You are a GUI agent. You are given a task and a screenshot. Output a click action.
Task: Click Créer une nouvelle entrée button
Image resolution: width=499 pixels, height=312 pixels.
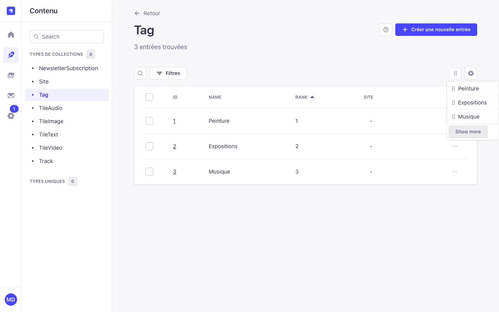point(436,30)
